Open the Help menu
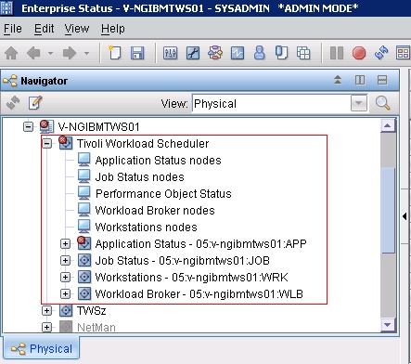The width and height of the screenshot is (411, 364). (113, 29)
